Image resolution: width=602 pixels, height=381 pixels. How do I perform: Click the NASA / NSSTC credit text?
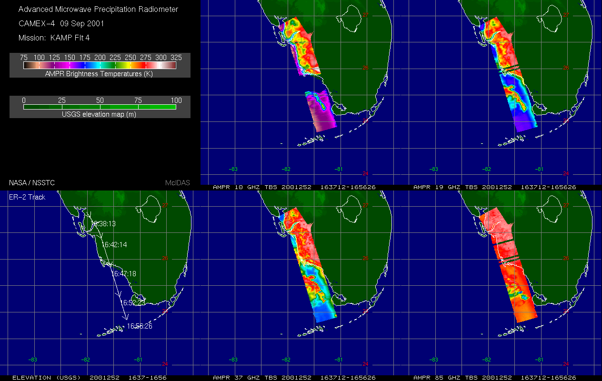pyautogui.click(x=31, y=182)
